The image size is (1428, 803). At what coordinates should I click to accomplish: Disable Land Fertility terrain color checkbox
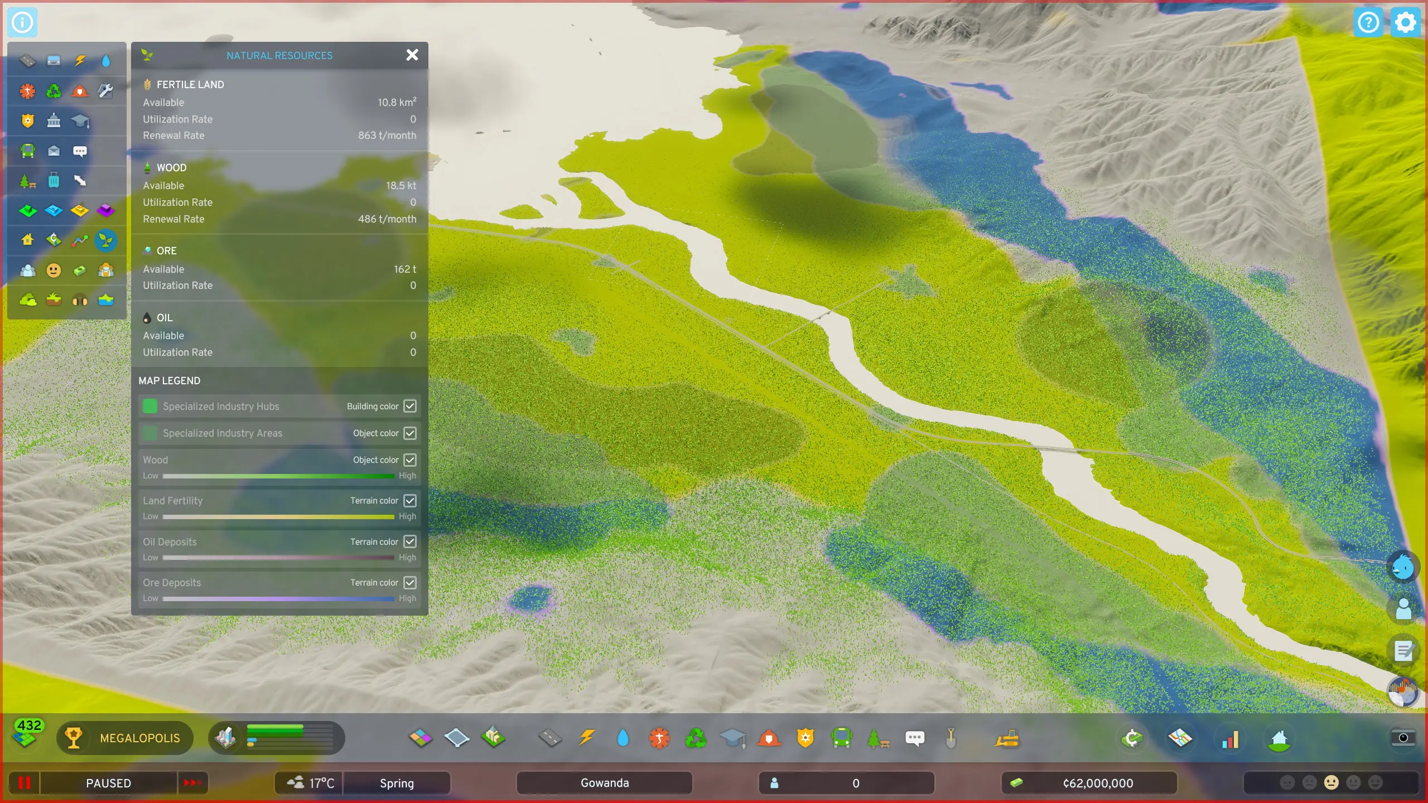(410, 501)
